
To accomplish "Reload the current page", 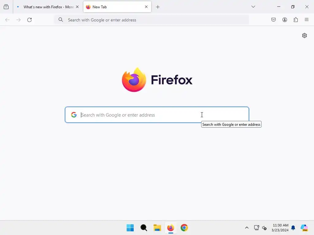I will pyautogui.click(x=29, y=20).
